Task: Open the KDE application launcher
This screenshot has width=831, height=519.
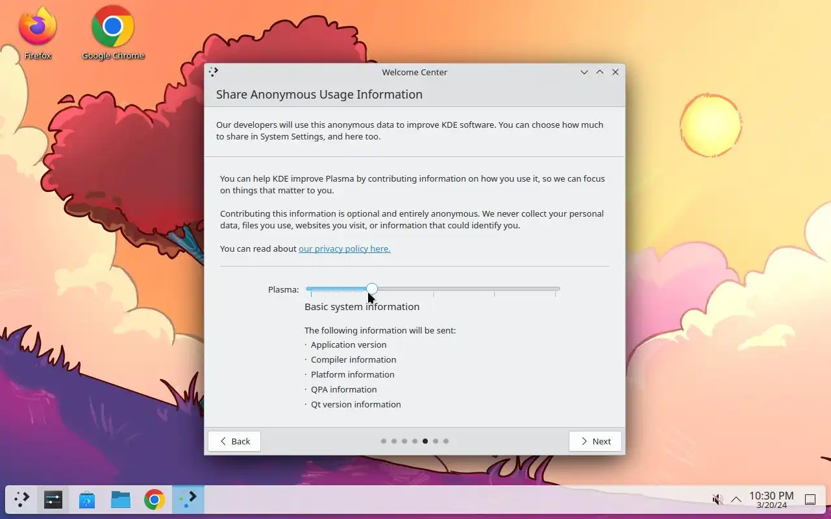Action: 22,500
